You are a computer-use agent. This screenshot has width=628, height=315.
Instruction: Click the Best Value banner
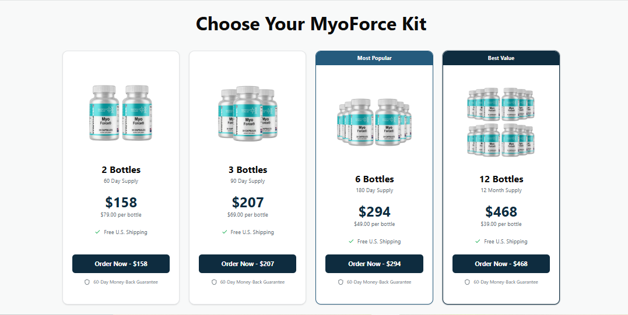(501, 58)
